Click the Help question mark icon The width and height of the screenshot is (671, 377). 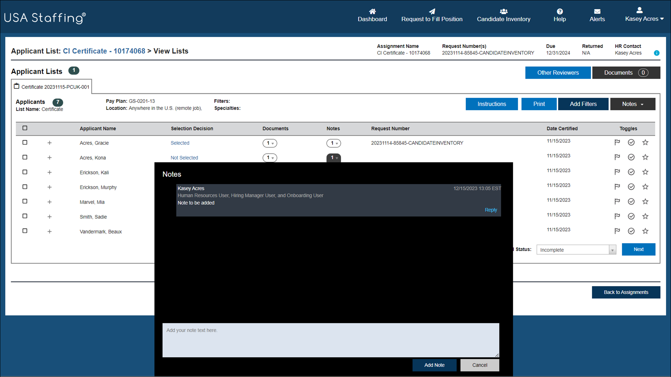560,12
